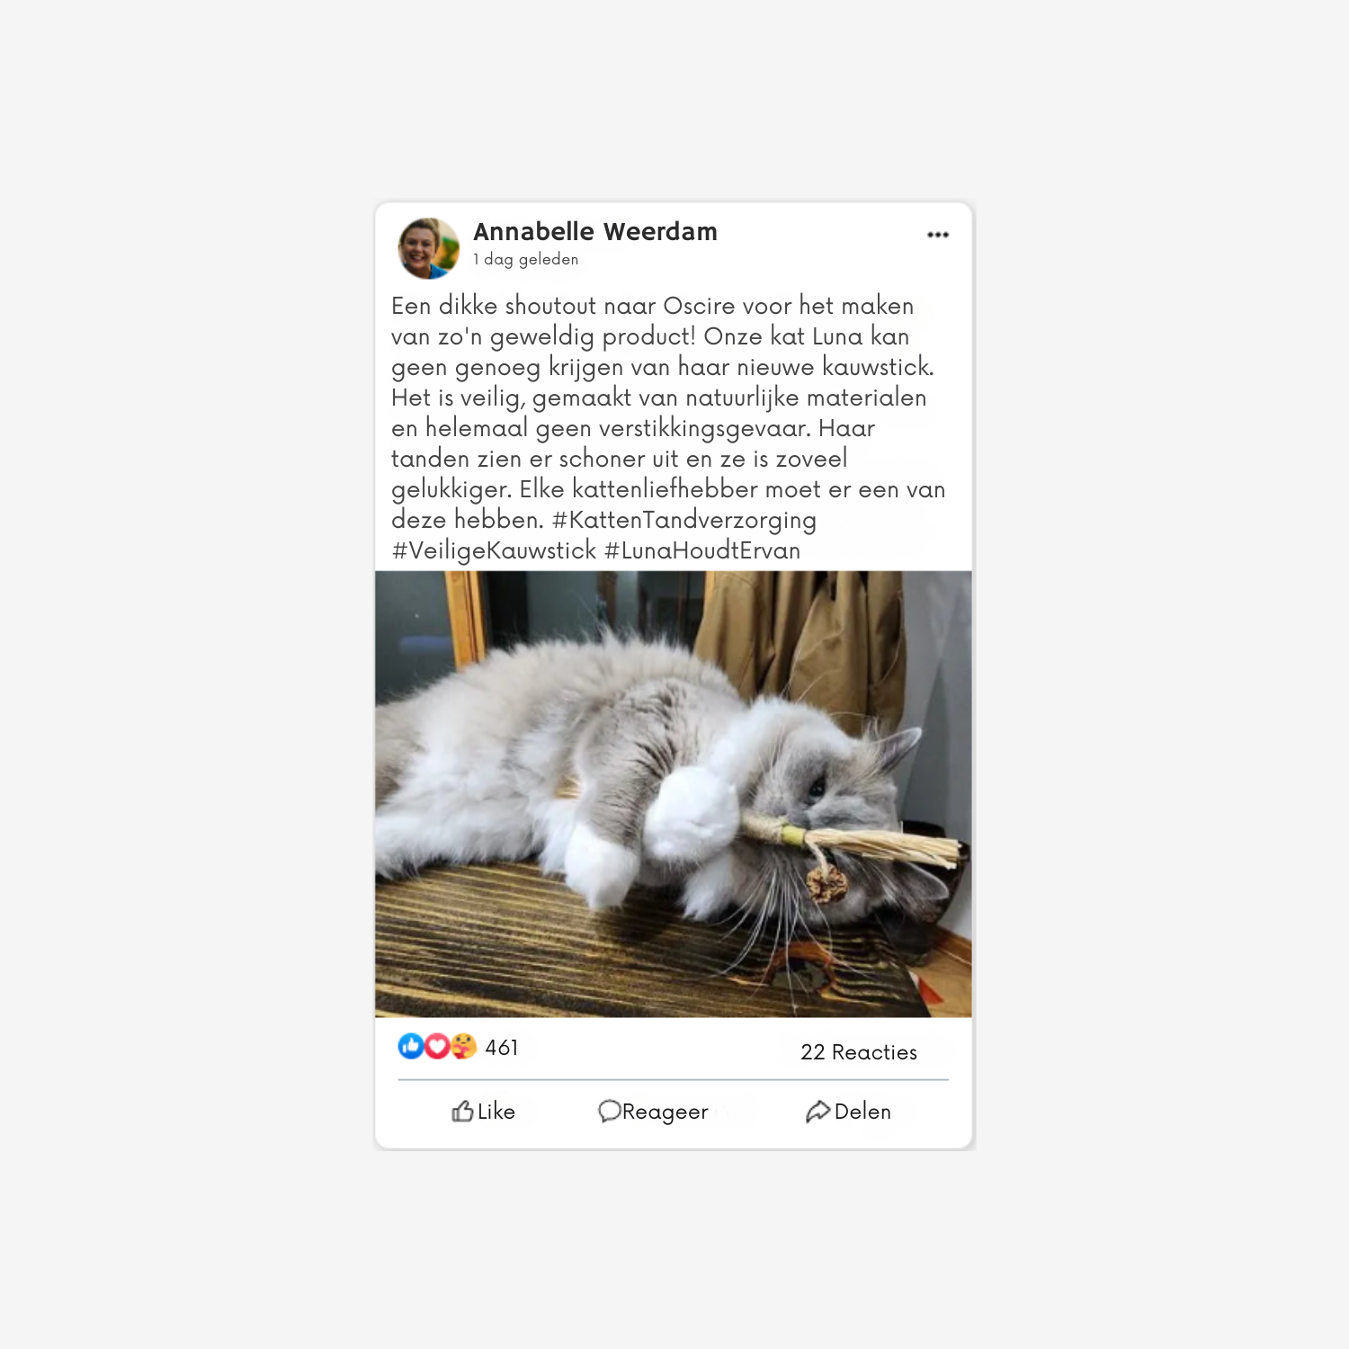The height and width of the screenshot is (1349, 1349).
Task: Click the blue thumbs-up reaction icon
Action: pos(411,1046)
